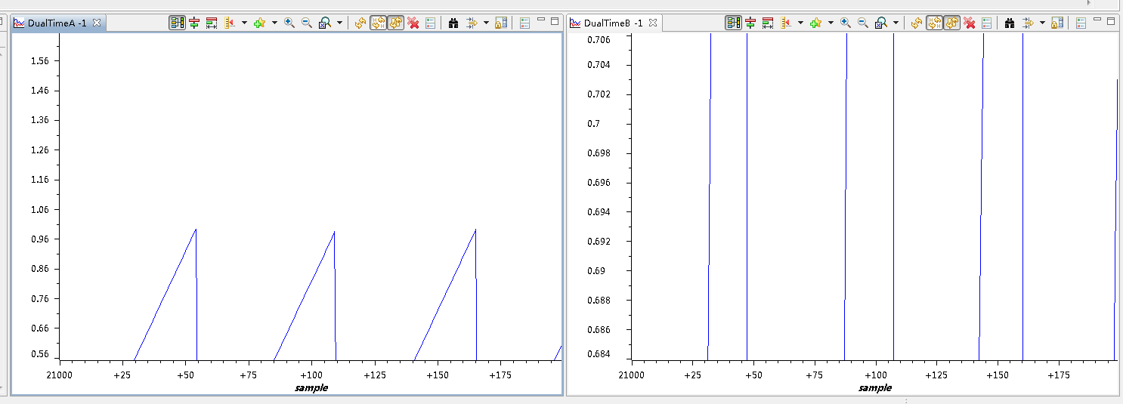Click the list view icon at DualTimeB toolbar end

(x=1081, y=23)
